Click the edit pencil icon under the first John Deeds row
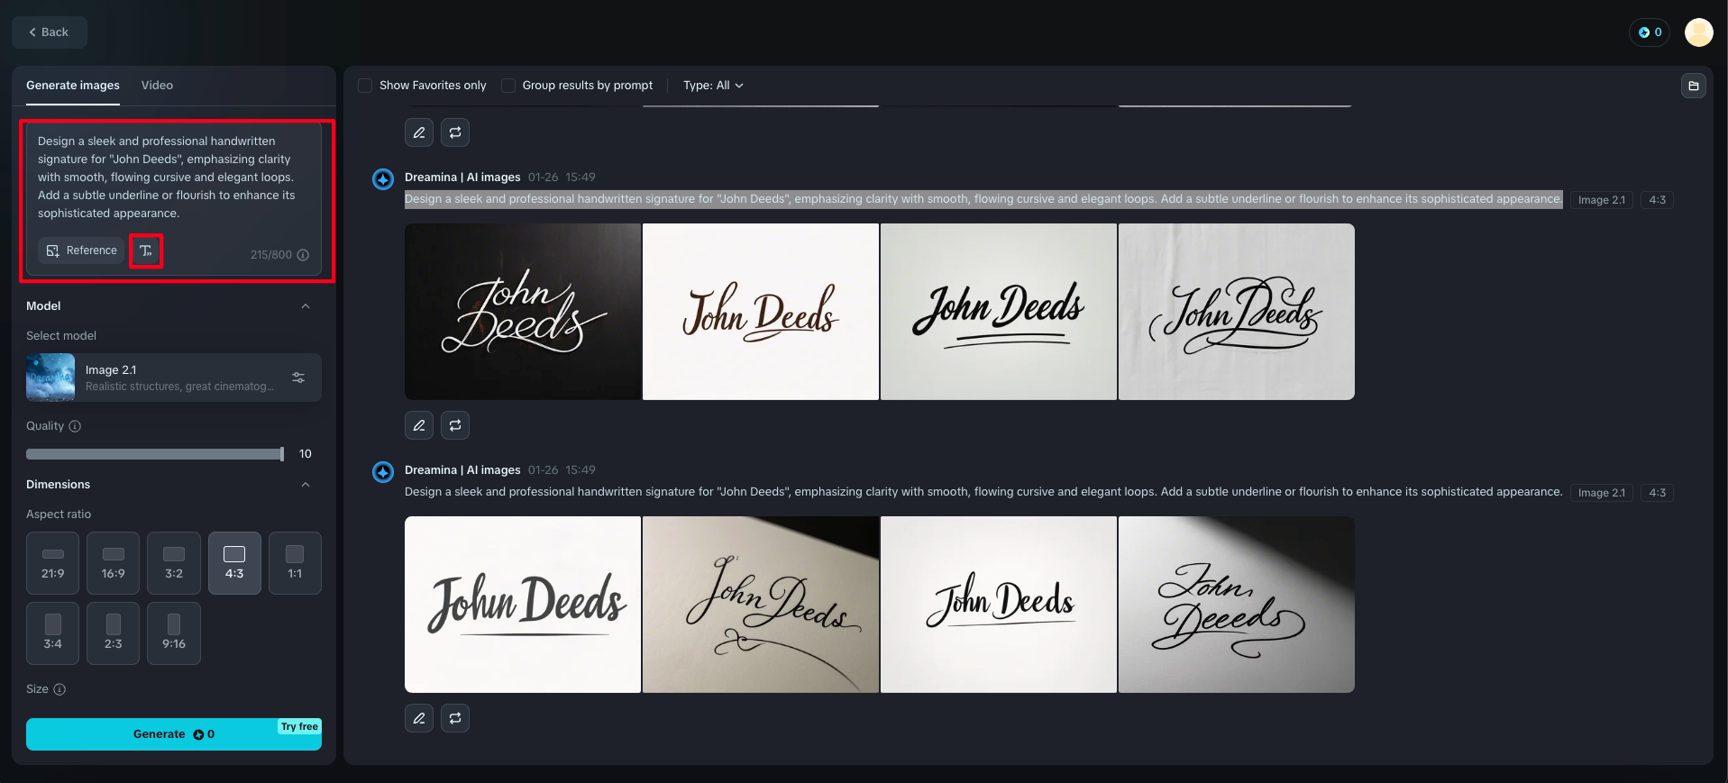 click(419, 425)
